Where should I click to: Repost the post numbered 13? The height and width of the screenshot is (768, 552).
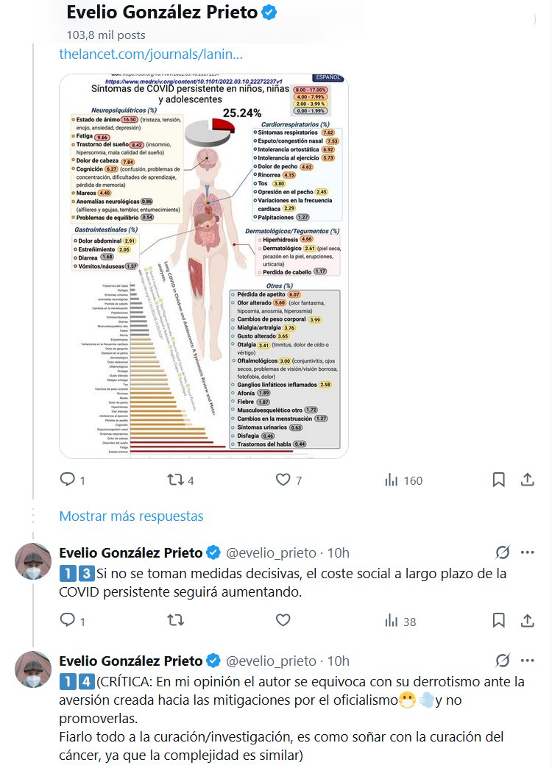[176, 621]
